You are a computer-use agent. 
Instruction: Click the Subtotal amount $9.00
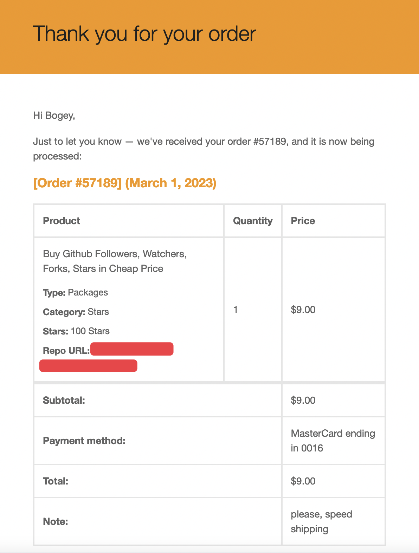[303, 400]
